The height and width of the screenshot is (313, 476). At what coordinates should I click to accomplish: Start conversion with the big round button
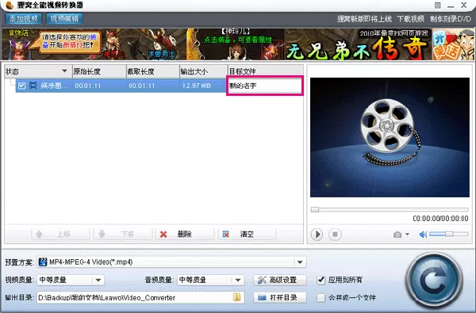tap(435, 281)
